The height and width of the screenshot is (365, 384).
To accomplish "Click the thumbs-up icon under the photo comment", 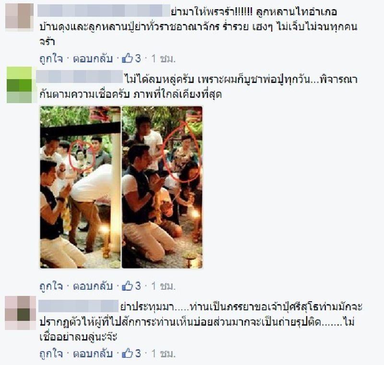I will pos(127,286).
